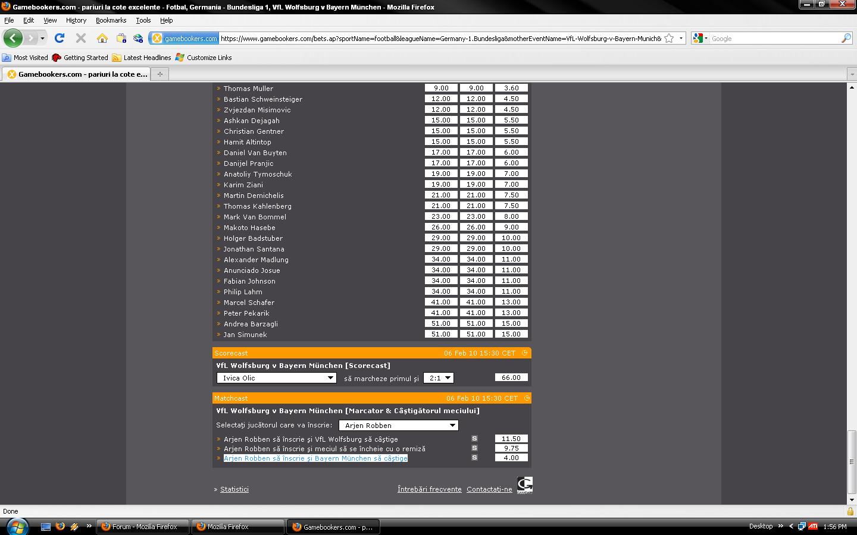Open the File menu
857x535 pixels.
(x=9, y=20)
